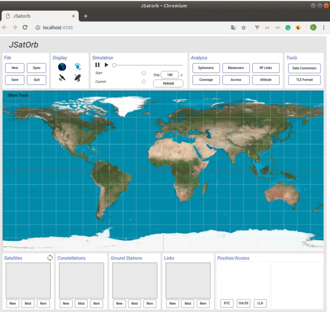Open the Chromium three-dot menu
This screenshot has height=312, width=330.
pos(324,28)
